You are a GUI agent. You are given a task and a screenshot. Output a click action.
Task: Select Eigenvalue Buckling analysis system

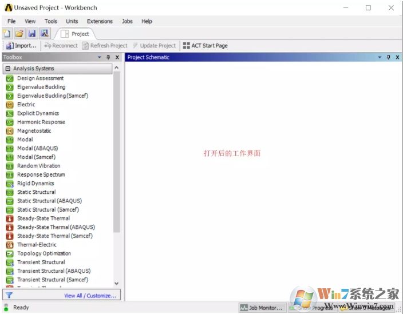pyautogui.click(x=41, y=87)
